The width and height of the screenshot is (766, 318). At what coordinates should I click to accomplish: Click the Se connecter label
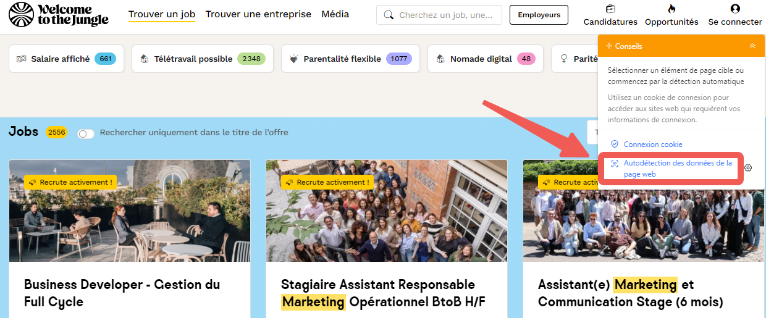pyautogui.click(x=735, y=22)
